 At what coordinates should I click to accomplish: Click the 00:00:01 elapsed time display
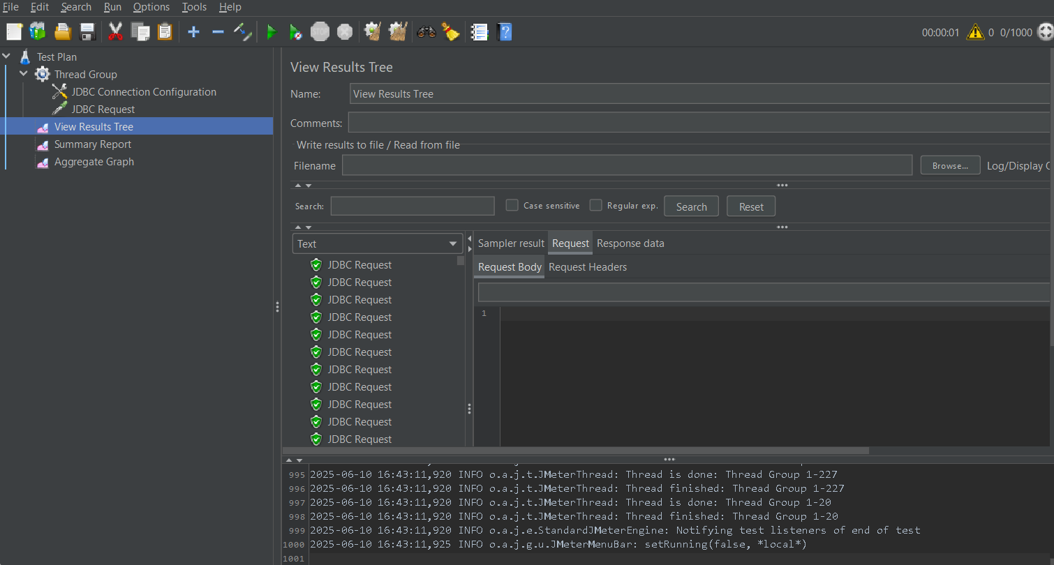940,32
